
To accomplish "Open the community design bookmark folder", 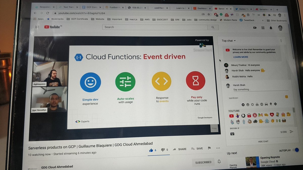I will point(206,20).
